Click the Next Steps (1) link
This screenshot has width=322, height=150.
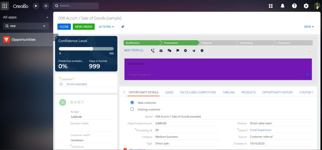(x=134, y=50)
